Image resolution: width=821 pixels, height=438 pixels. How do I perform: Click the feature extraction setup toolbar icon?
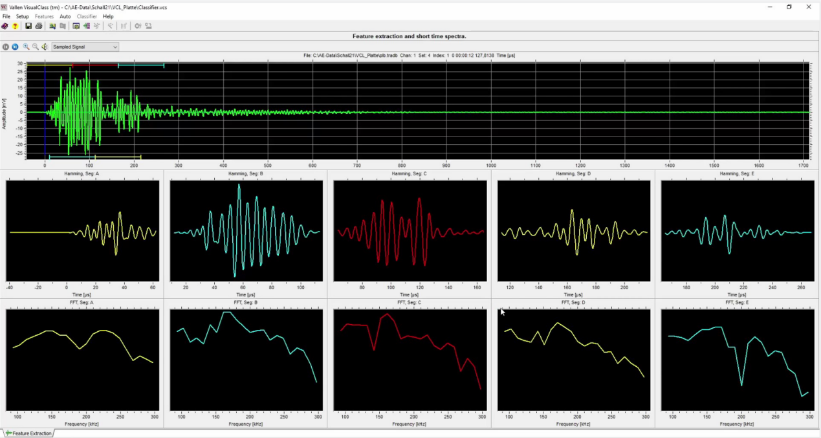click(x=76, y=26)
